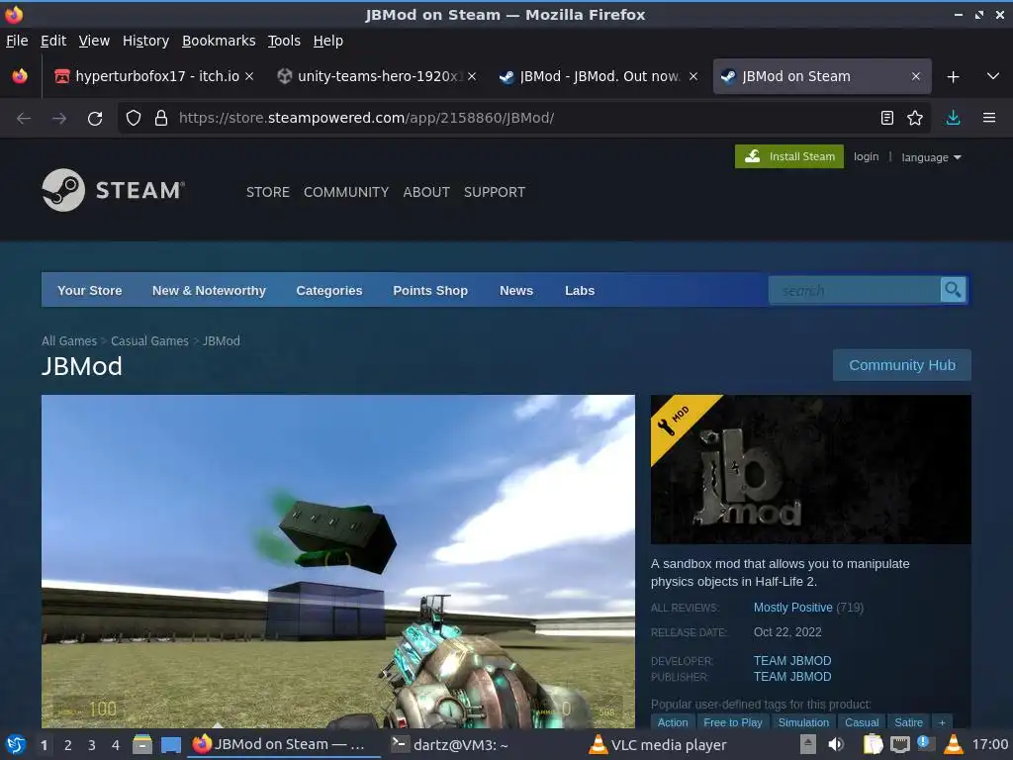
Task: Open the Tools menu
Action: 284,41
